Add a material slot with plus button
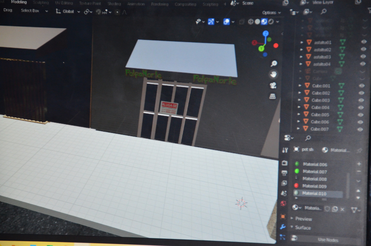This screenshot has width=371, height=246. click(x=359, y=164)
